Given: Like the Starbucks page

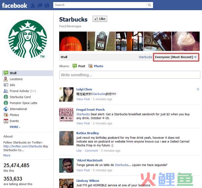Looking at the screenshot, I should [100, 19].
